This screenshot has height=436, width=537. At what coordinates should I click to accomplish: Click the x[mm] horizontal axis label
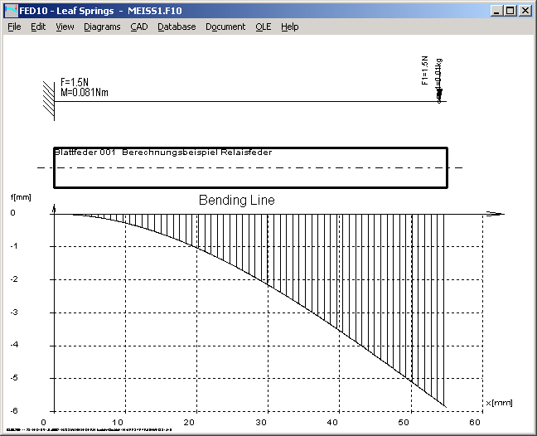pos(498,403)
